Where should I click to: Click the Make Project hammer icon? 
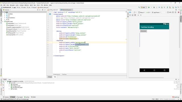[139, 7]
